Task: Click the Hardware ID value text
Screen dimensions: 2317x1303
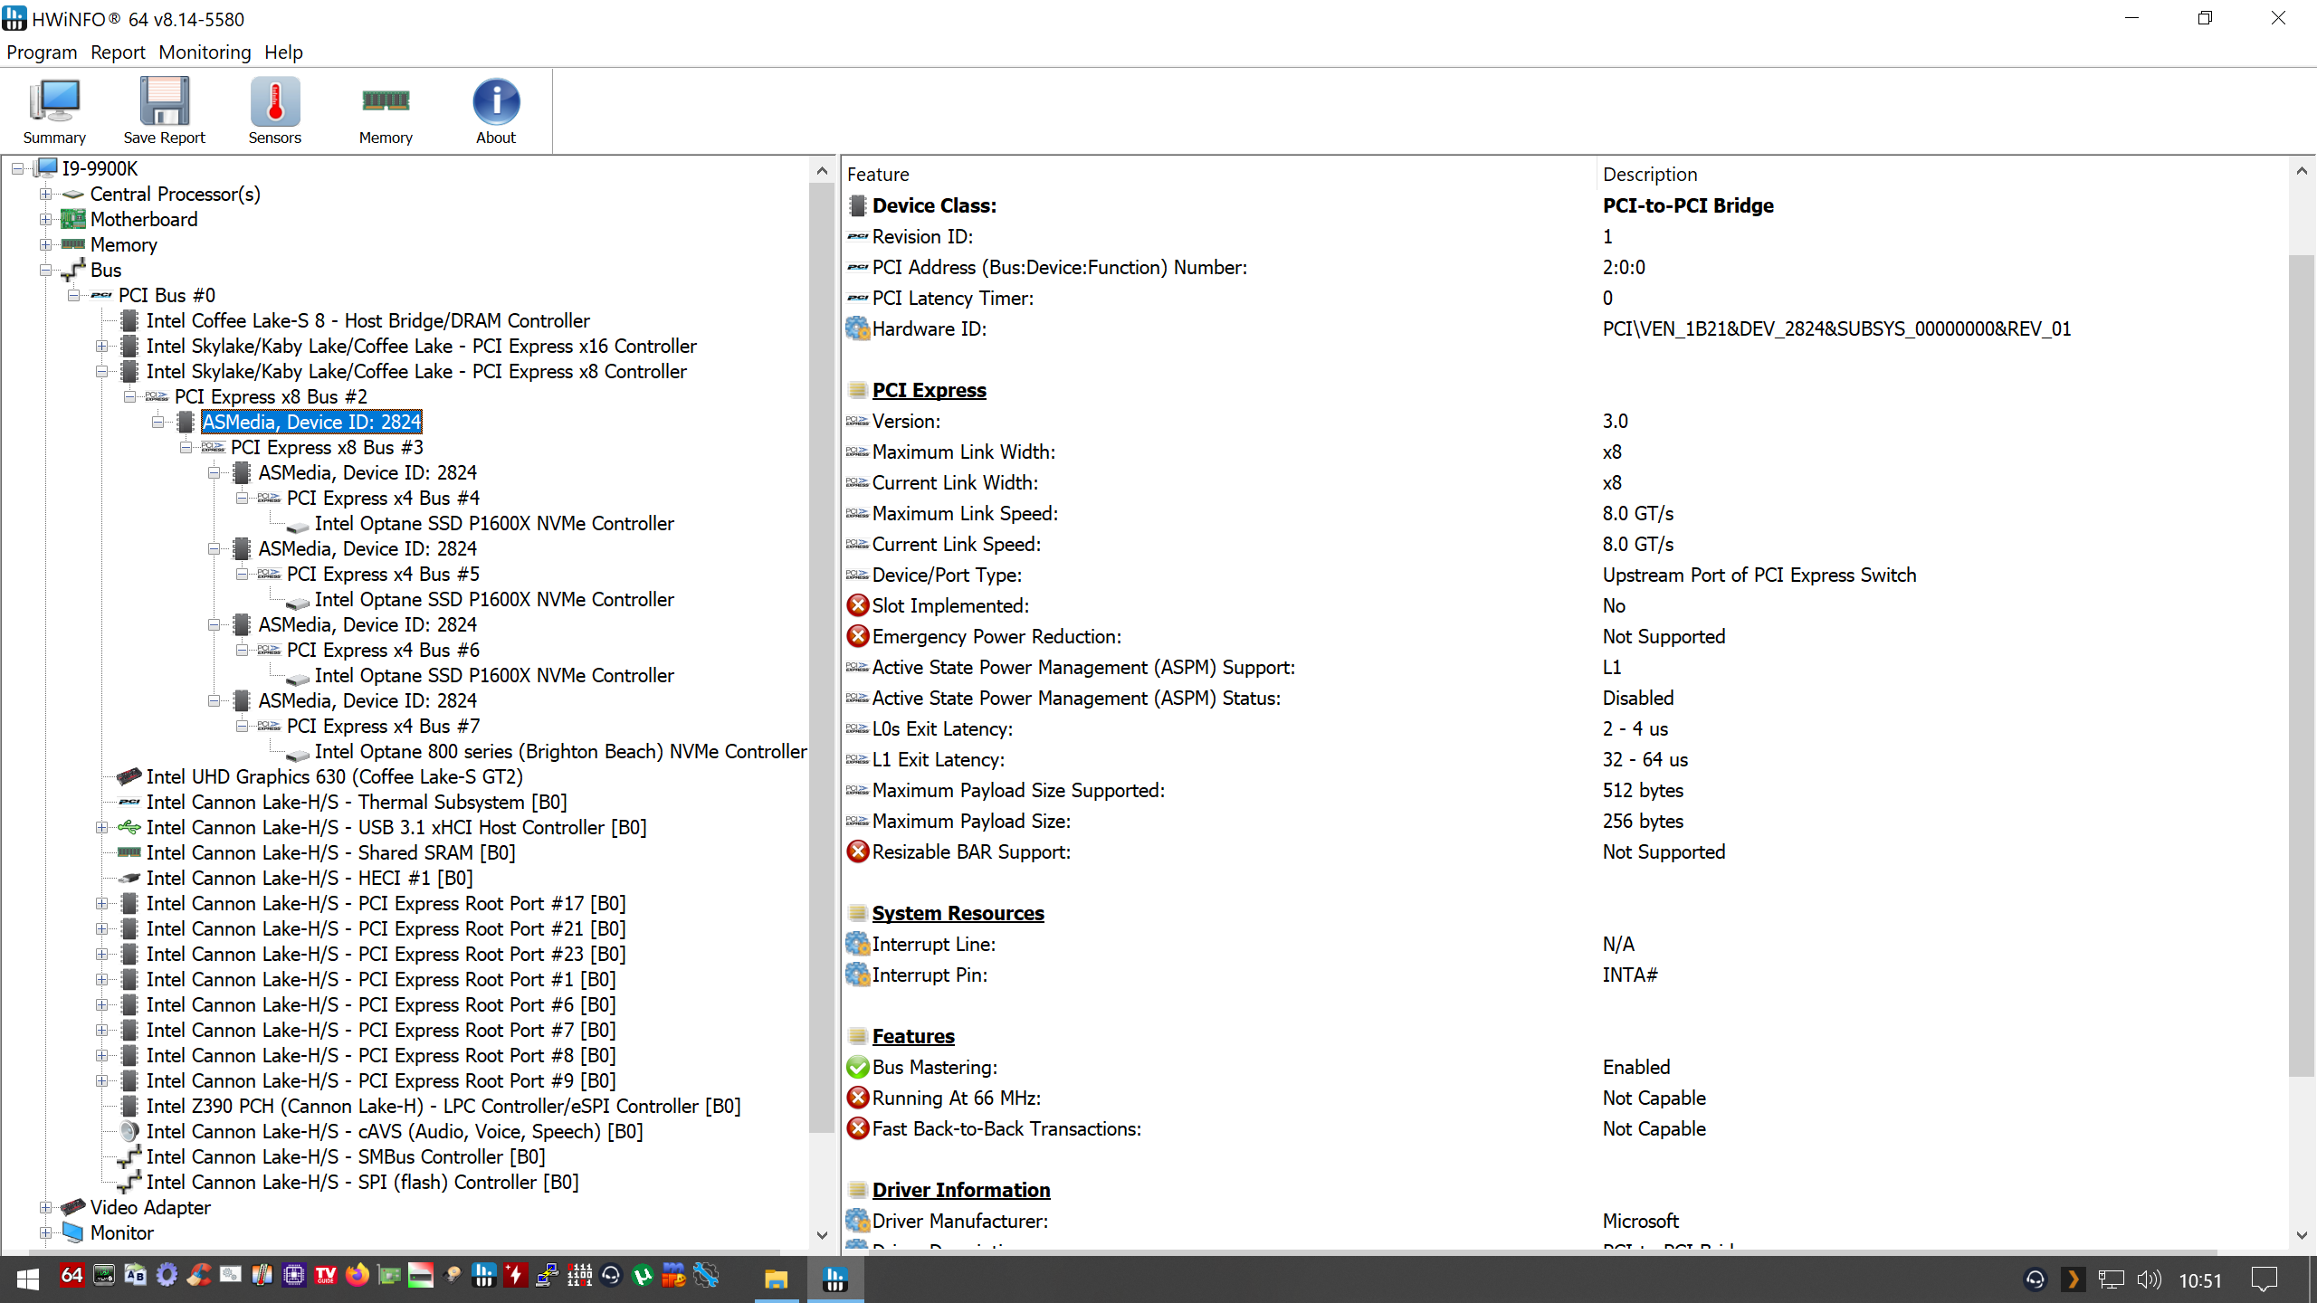Action: [x=1836, y=328]
